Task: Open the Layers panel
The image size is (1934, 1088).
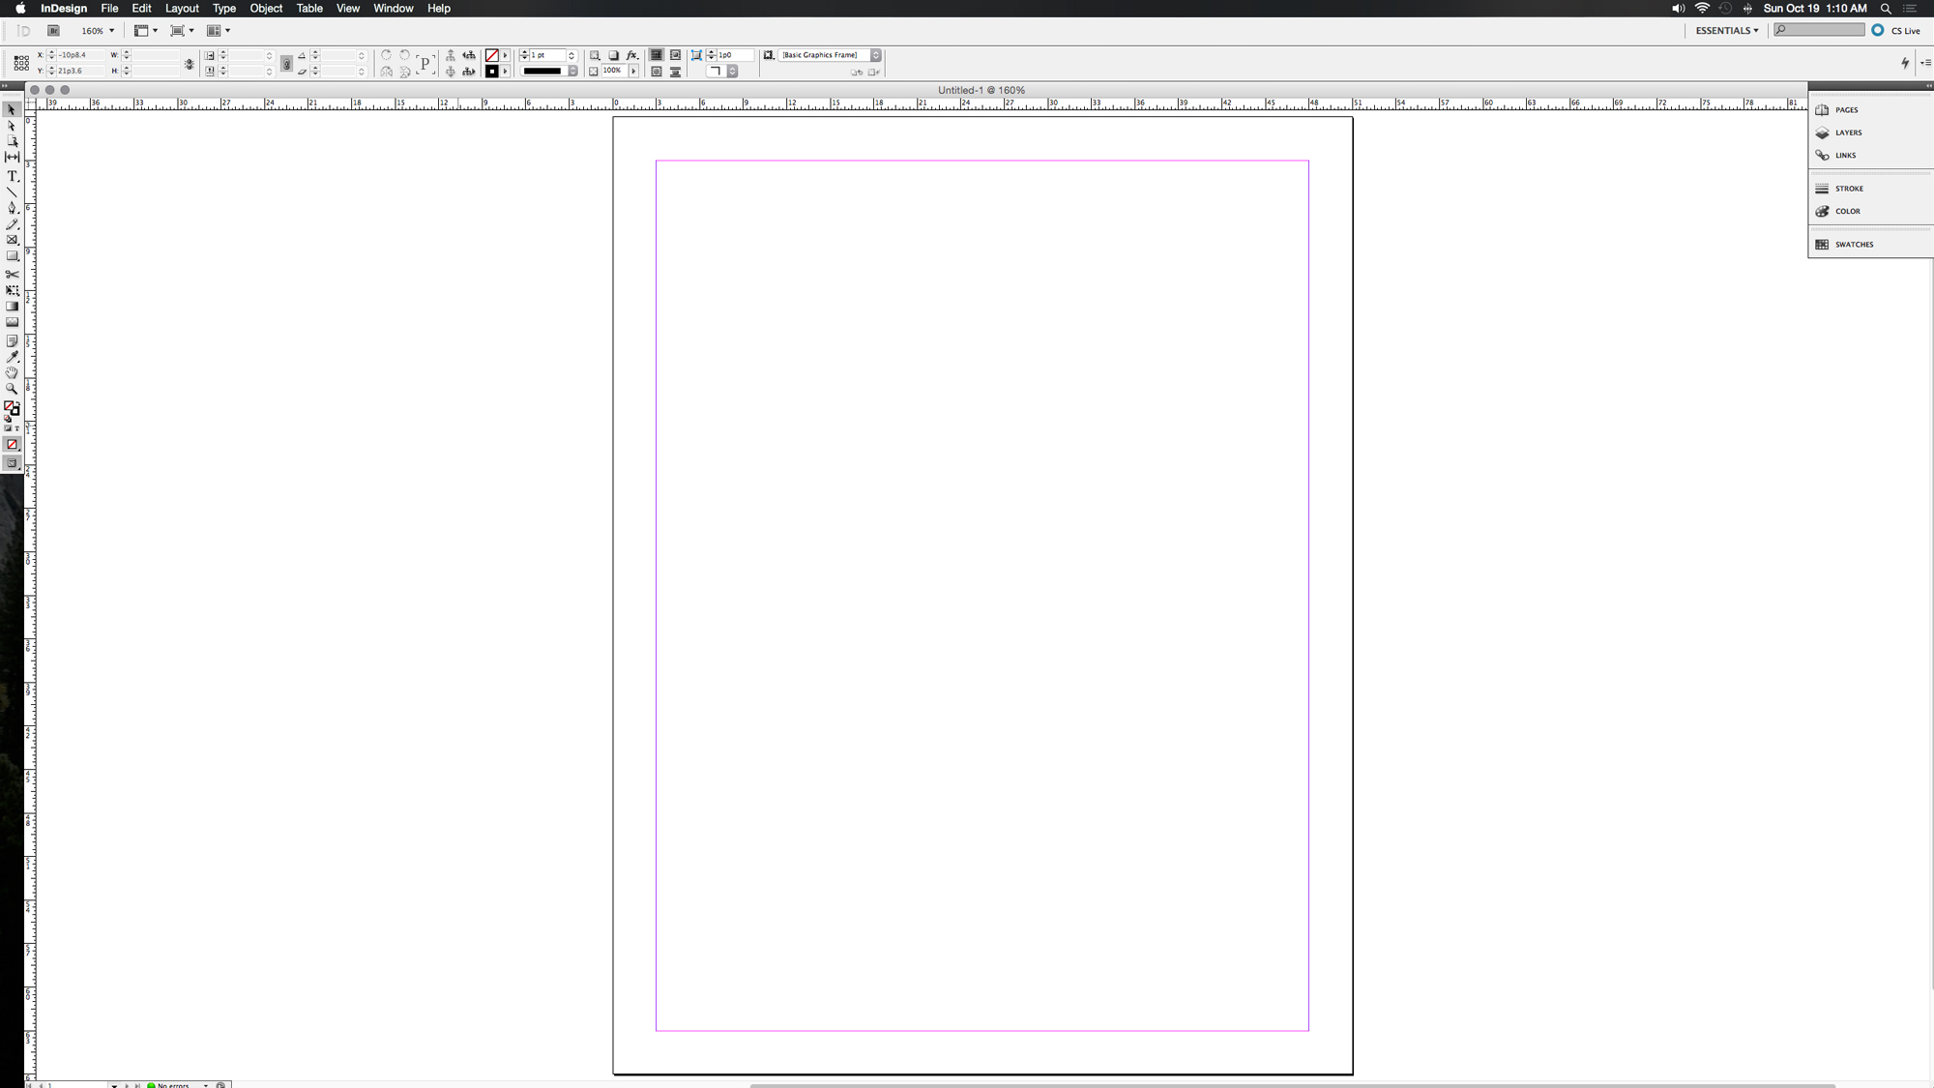Action: pyautogui.click(x=1847, y=132)
